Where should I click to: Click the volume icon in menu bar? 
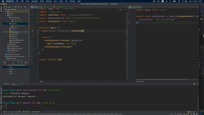[x=158, y=1]
